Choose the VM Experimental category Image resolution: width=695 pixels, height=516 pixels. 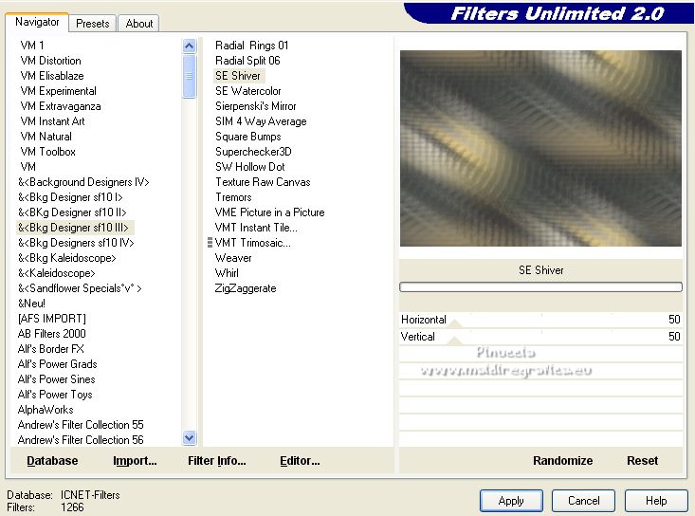[58, 91]
